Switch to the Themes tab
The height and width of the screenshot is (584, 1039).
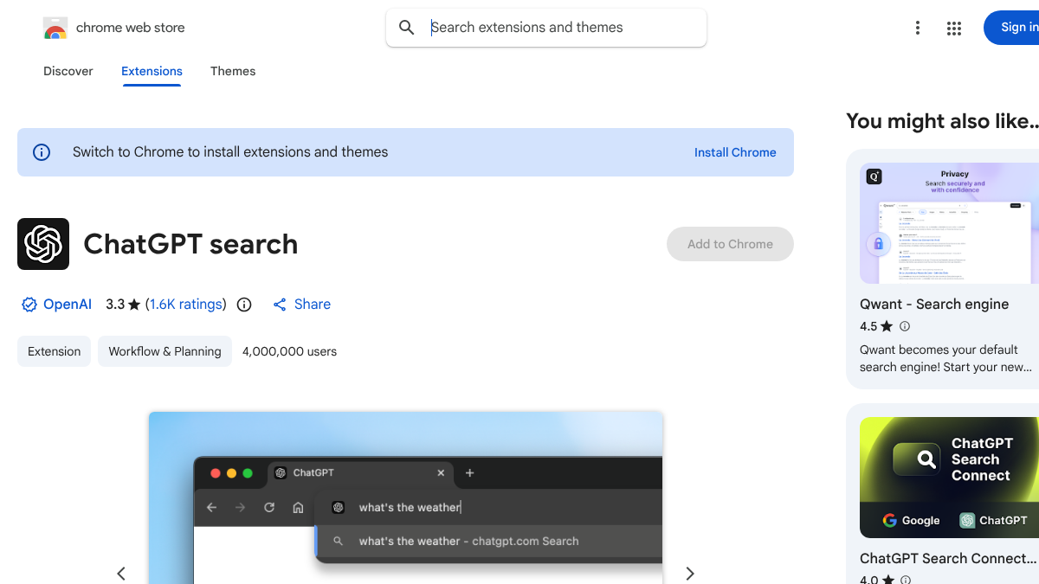(x=233, y=71)
